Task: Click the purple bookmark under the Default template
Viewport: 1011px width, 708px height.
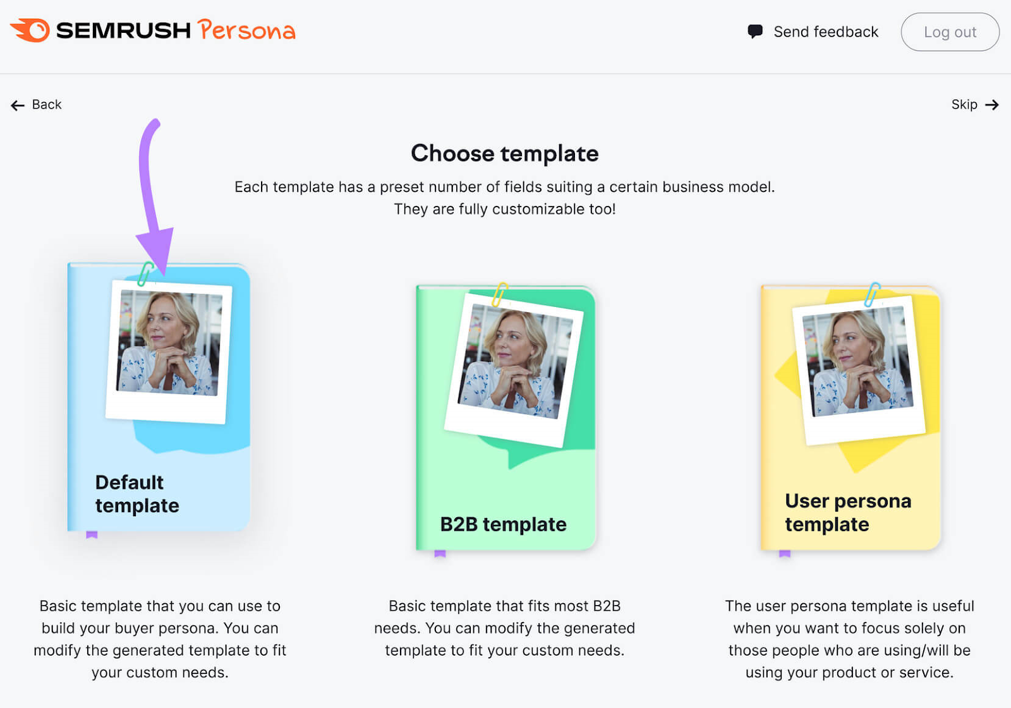Action: 92,535
